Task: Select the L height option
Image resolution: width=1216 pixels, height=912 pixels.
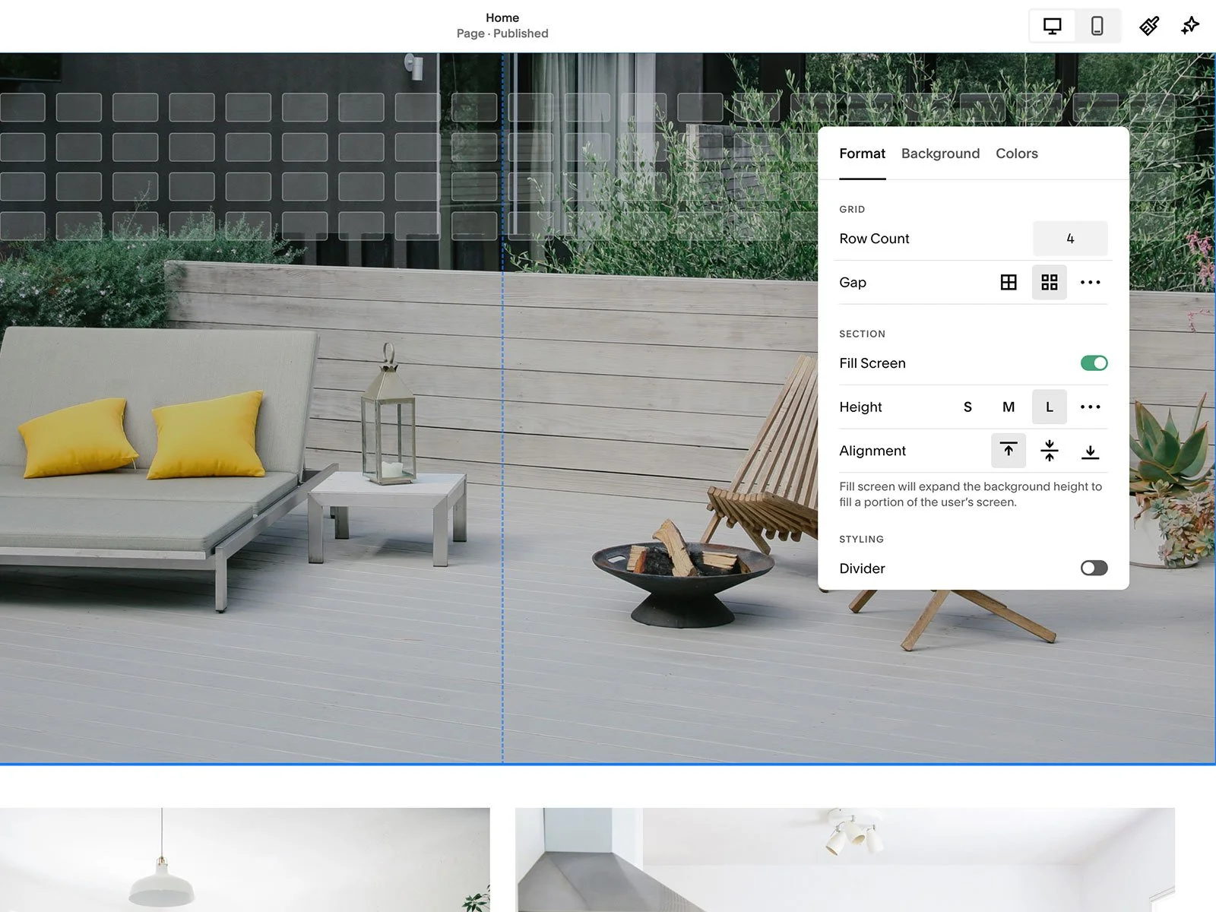Action: click(x=1050, y=407)
